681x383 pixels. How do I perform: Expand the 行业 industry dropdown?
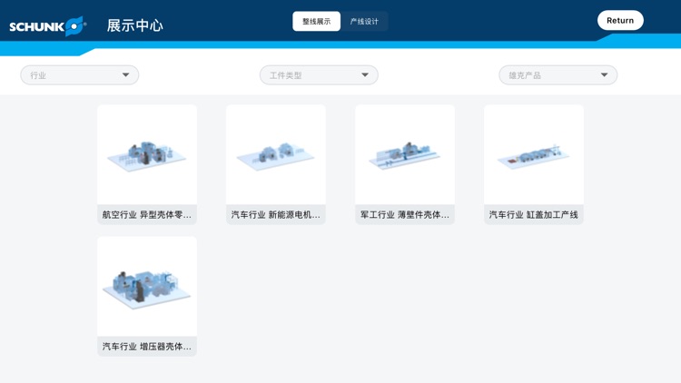79,75
